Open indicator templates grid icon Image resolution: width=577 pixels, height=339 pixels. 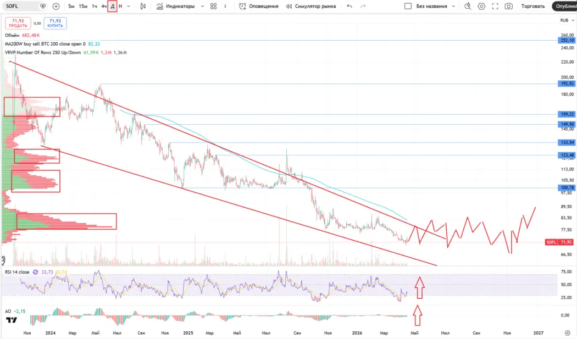pyautogui.click(x=214, y=7)
